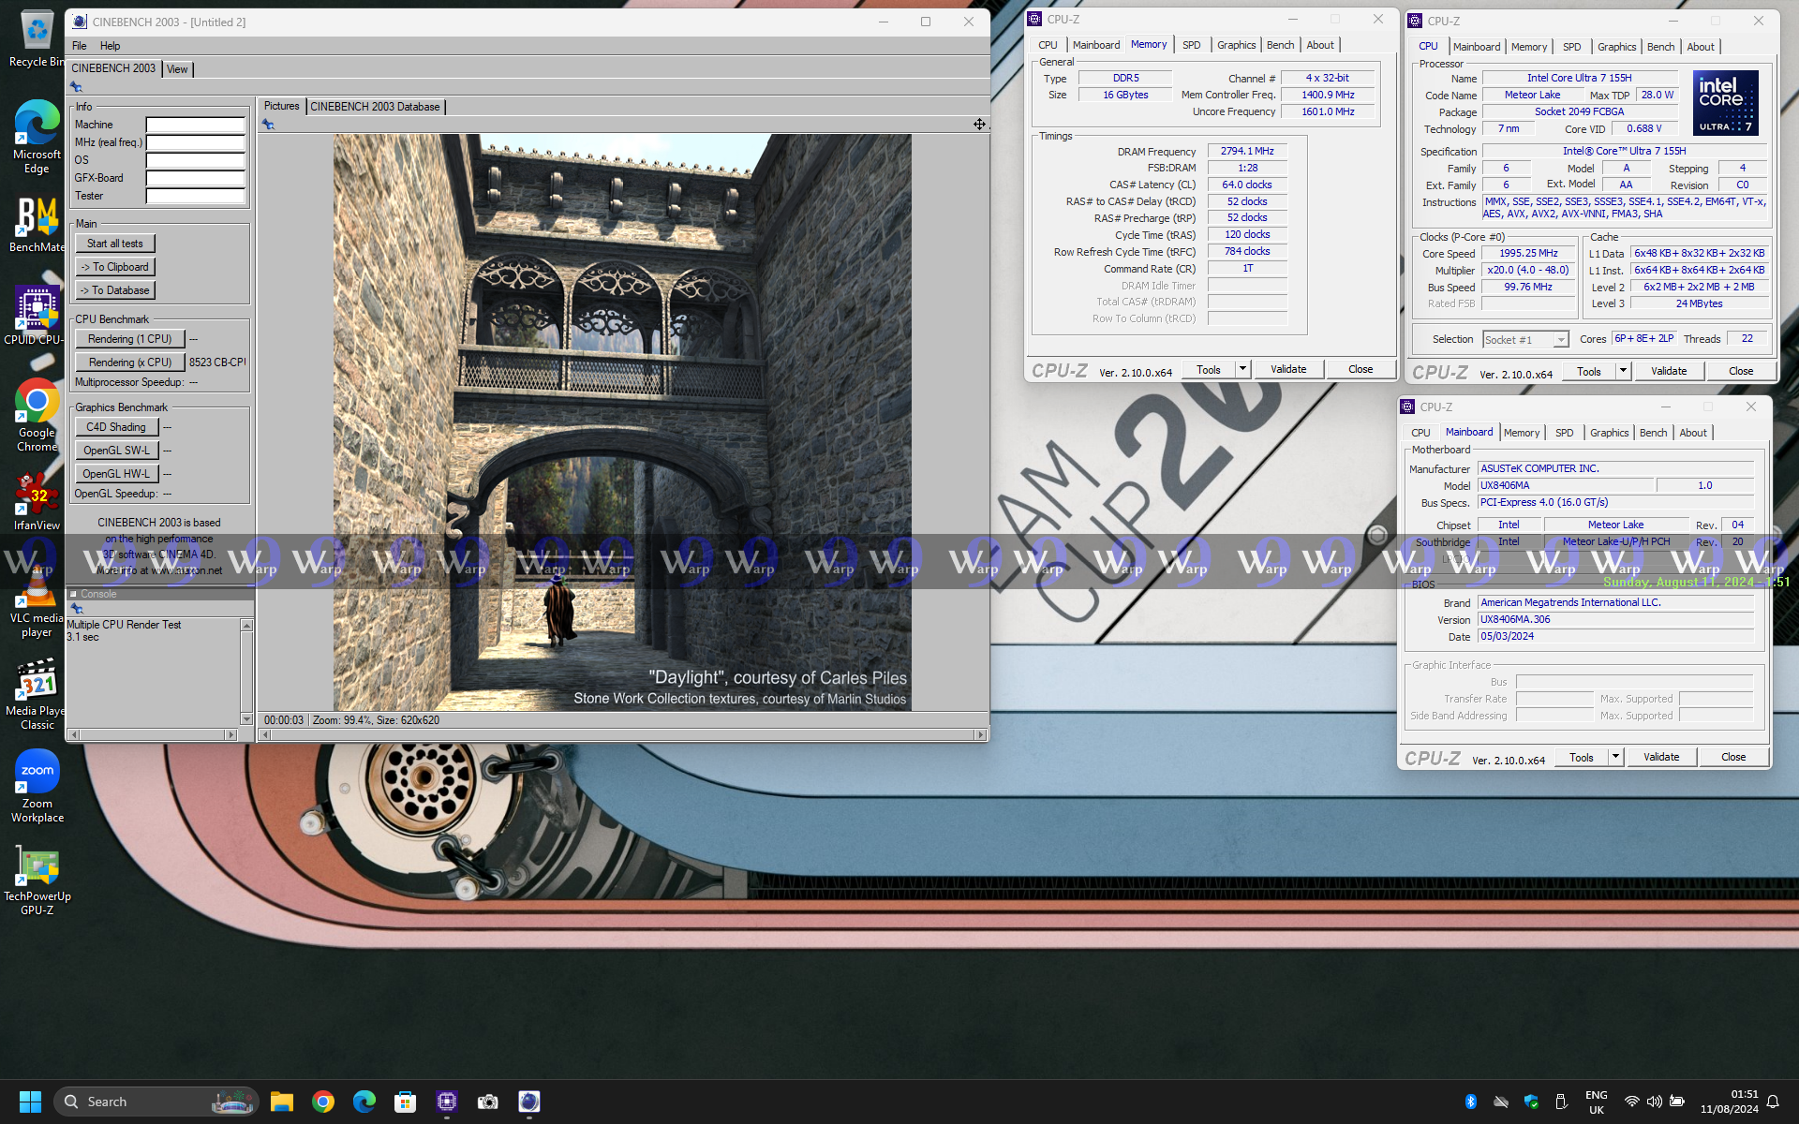
Task: Click Intel Core Ultra 7 logo
Action: click(x=1726, y=103)
